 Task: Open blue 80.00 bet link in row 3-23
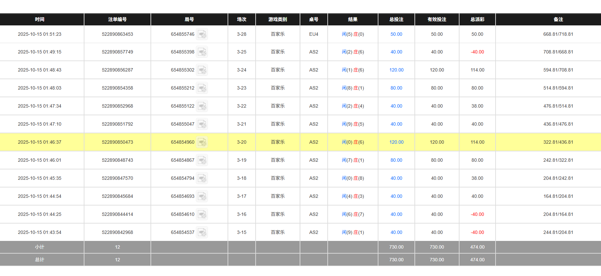pyautogui.click(x=396, y=88)
